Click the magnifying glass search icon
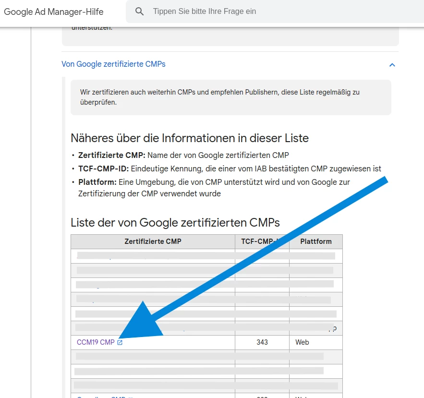Image resolution: width=424 pixels, height=398 pixels. 140,12
